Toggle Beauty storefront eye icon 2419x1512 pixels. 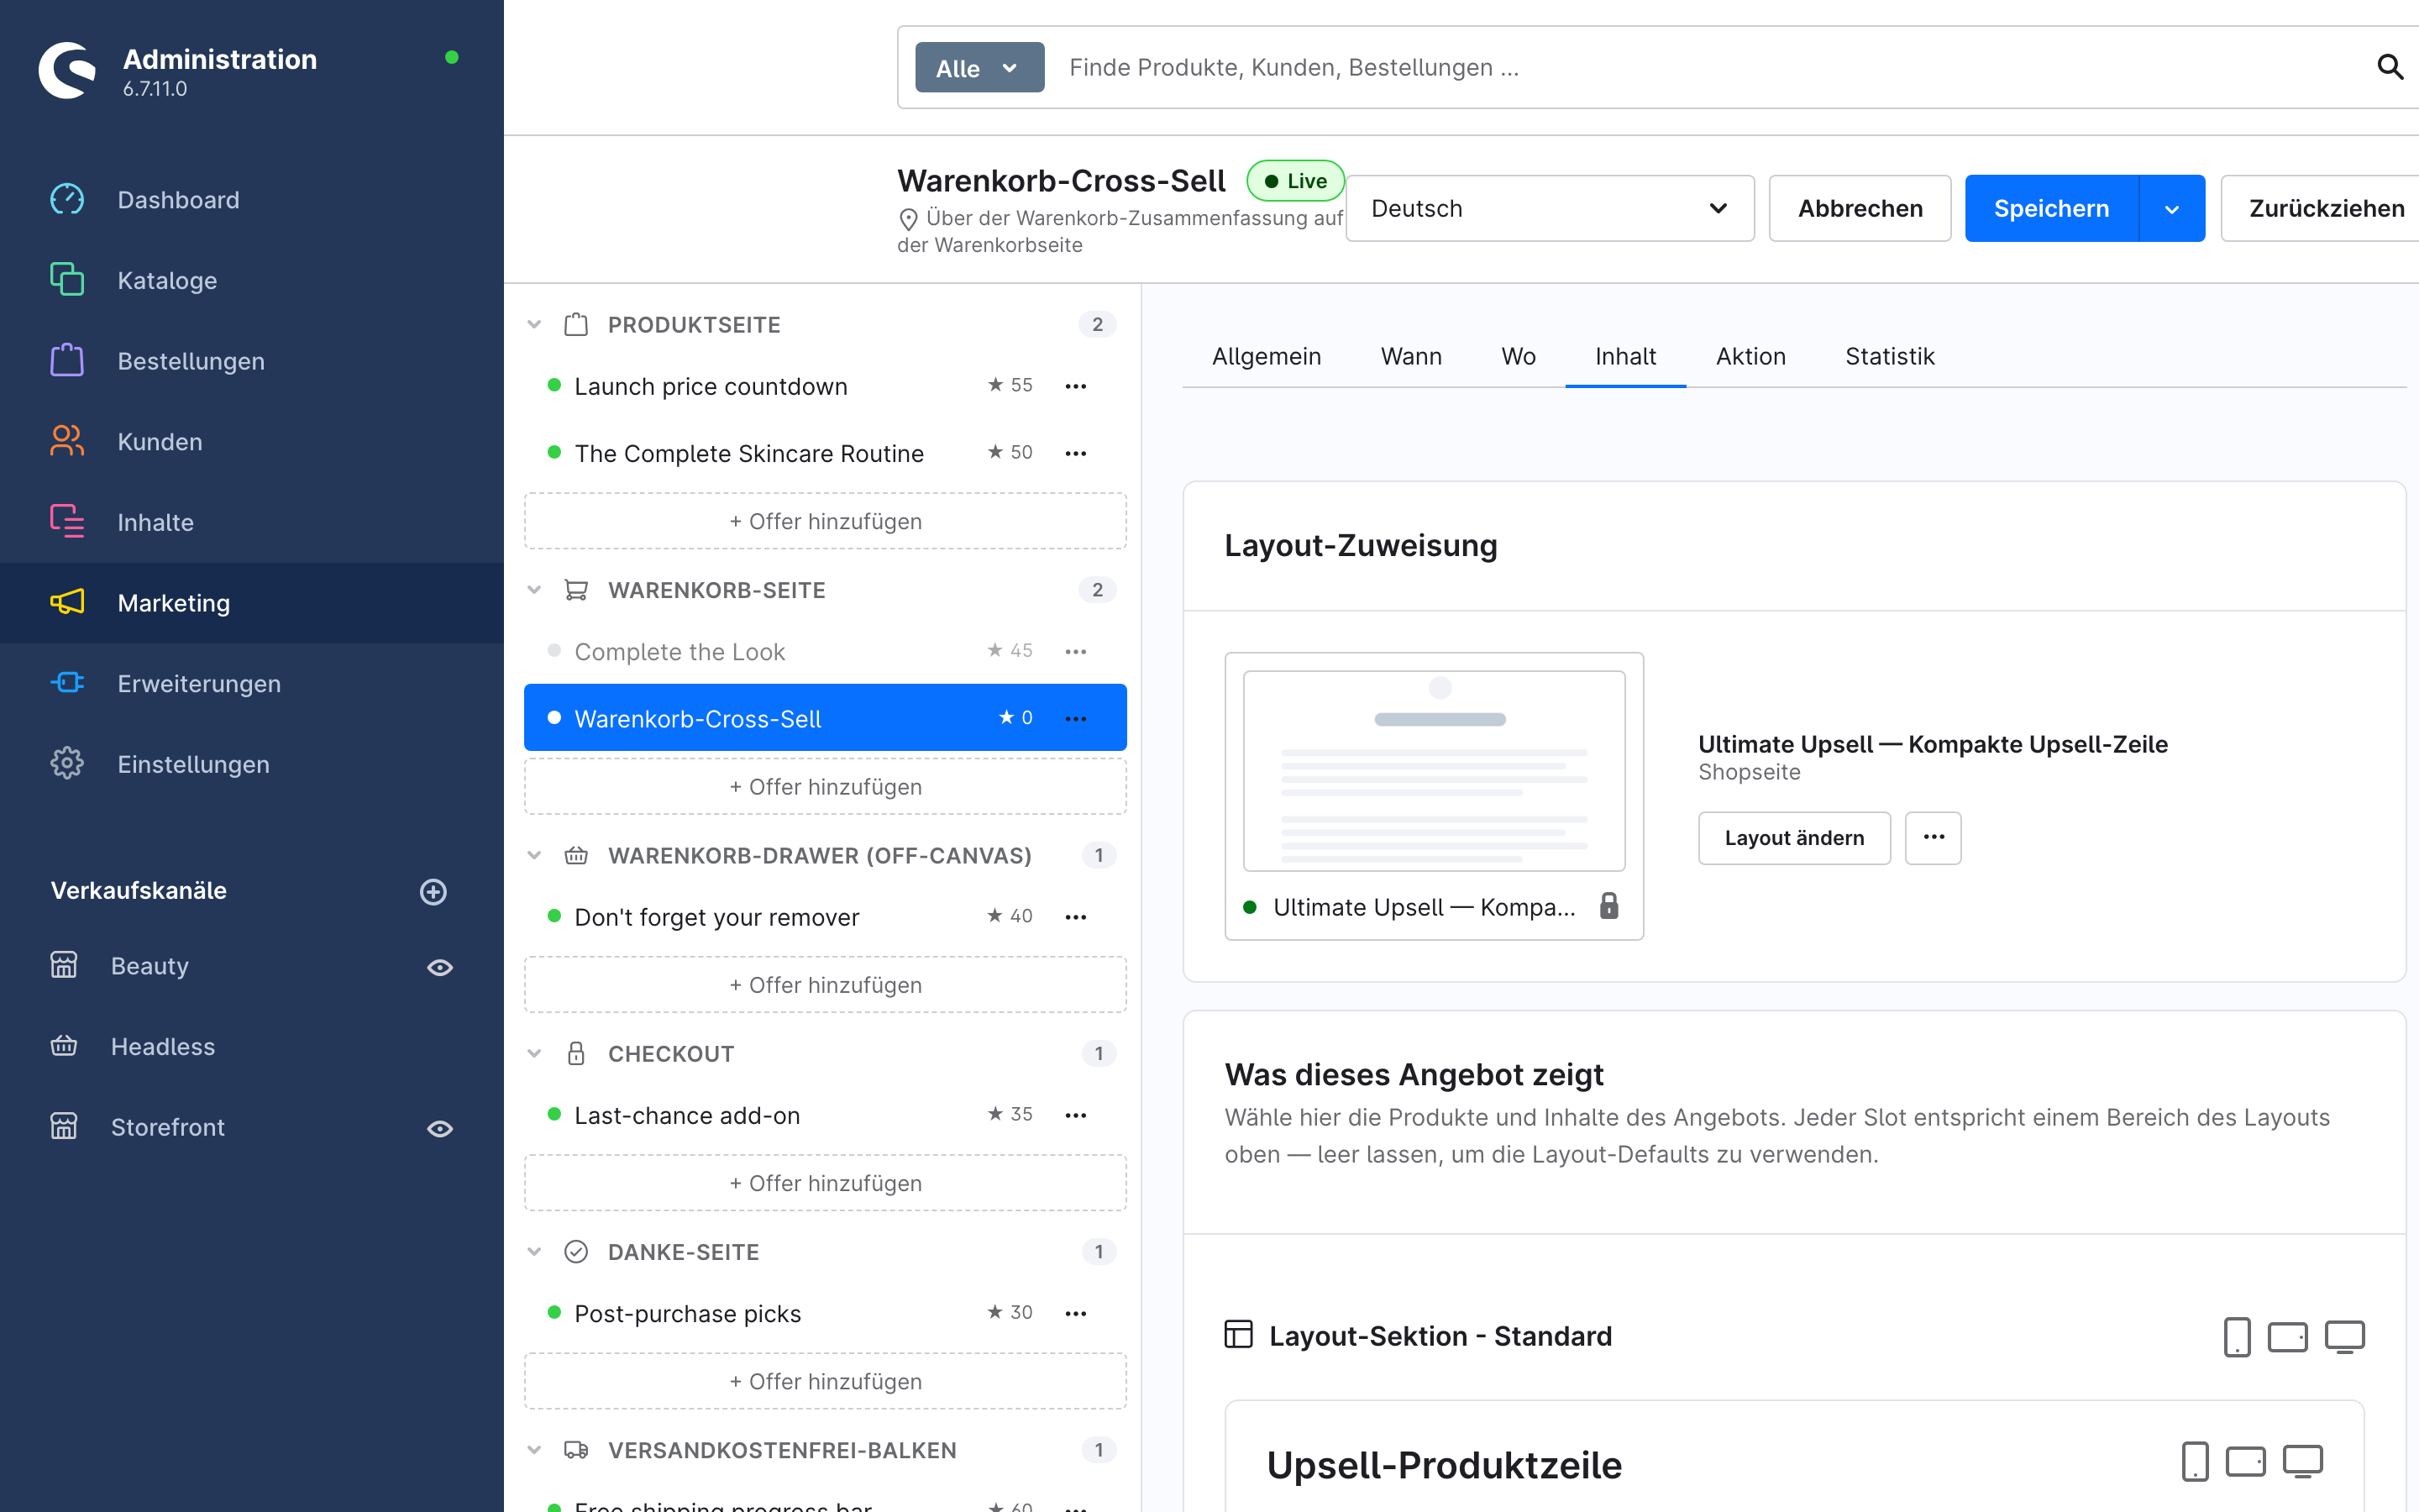pos(440,966)
